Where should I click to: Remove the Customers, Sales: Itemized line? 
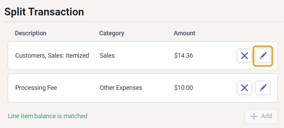click(244, 56)
